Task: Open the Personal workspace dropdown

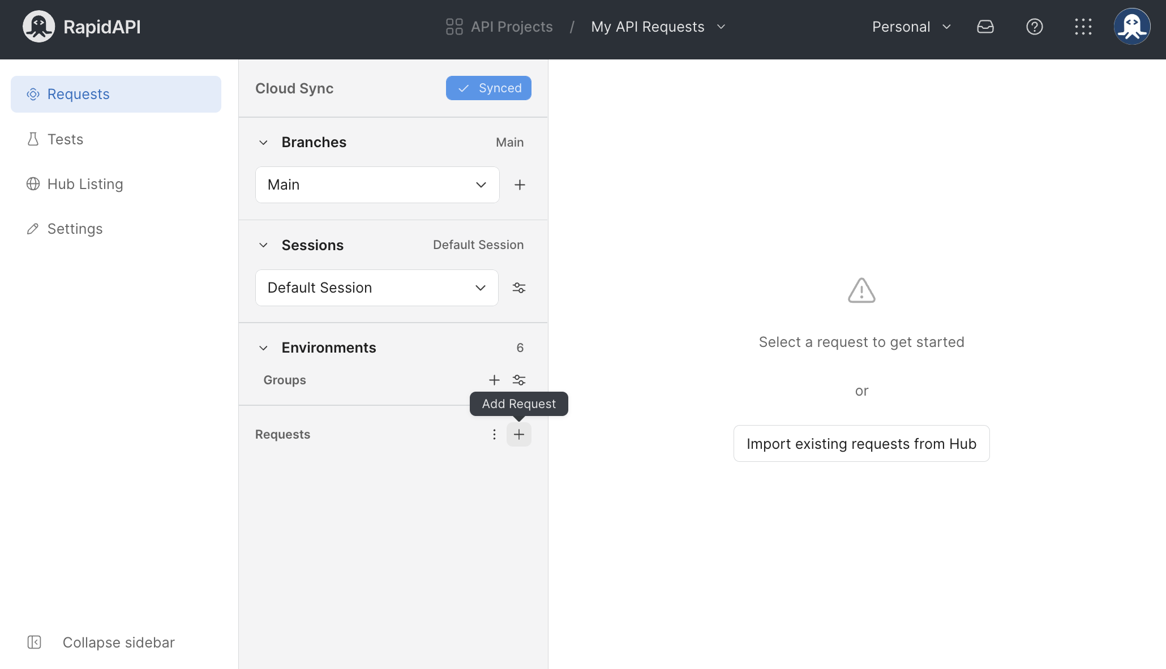Action: pyautogui.click(x=911, y=27)
